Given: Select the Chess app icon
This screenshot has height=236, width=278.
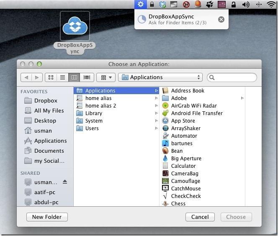Looking at the screenshot, I should point(165,203).
